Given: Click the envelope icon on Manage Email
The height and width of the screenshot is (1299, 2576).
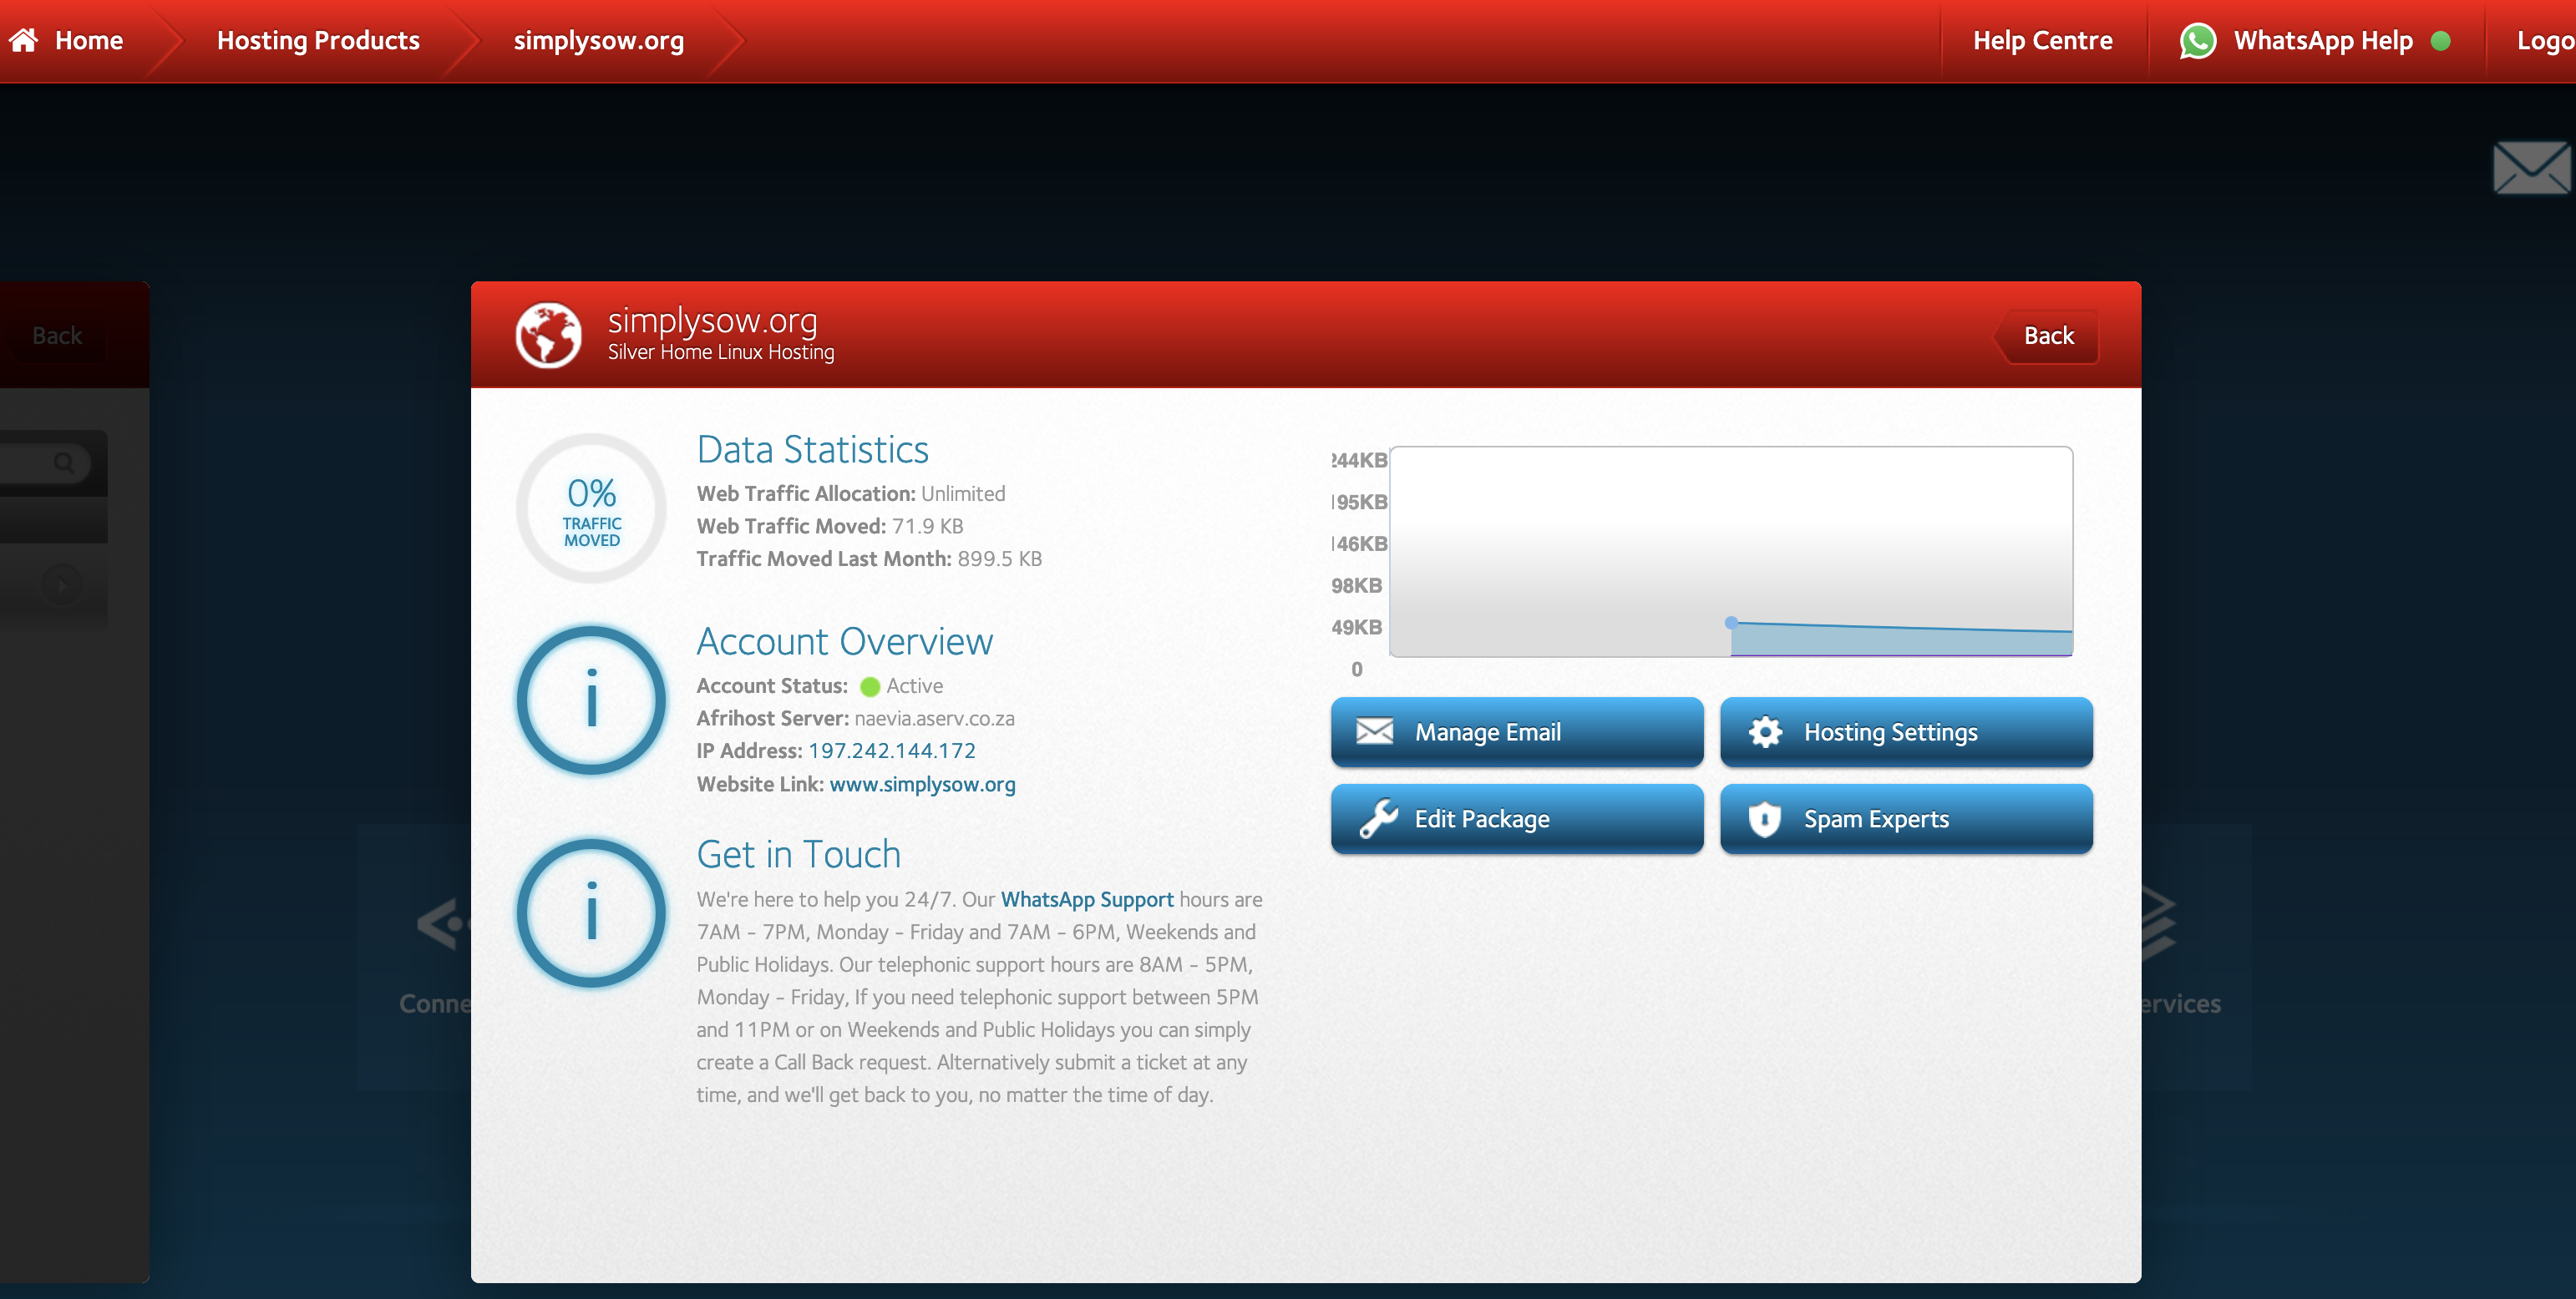Looking at the screenshot, I should coord(1374,731).
